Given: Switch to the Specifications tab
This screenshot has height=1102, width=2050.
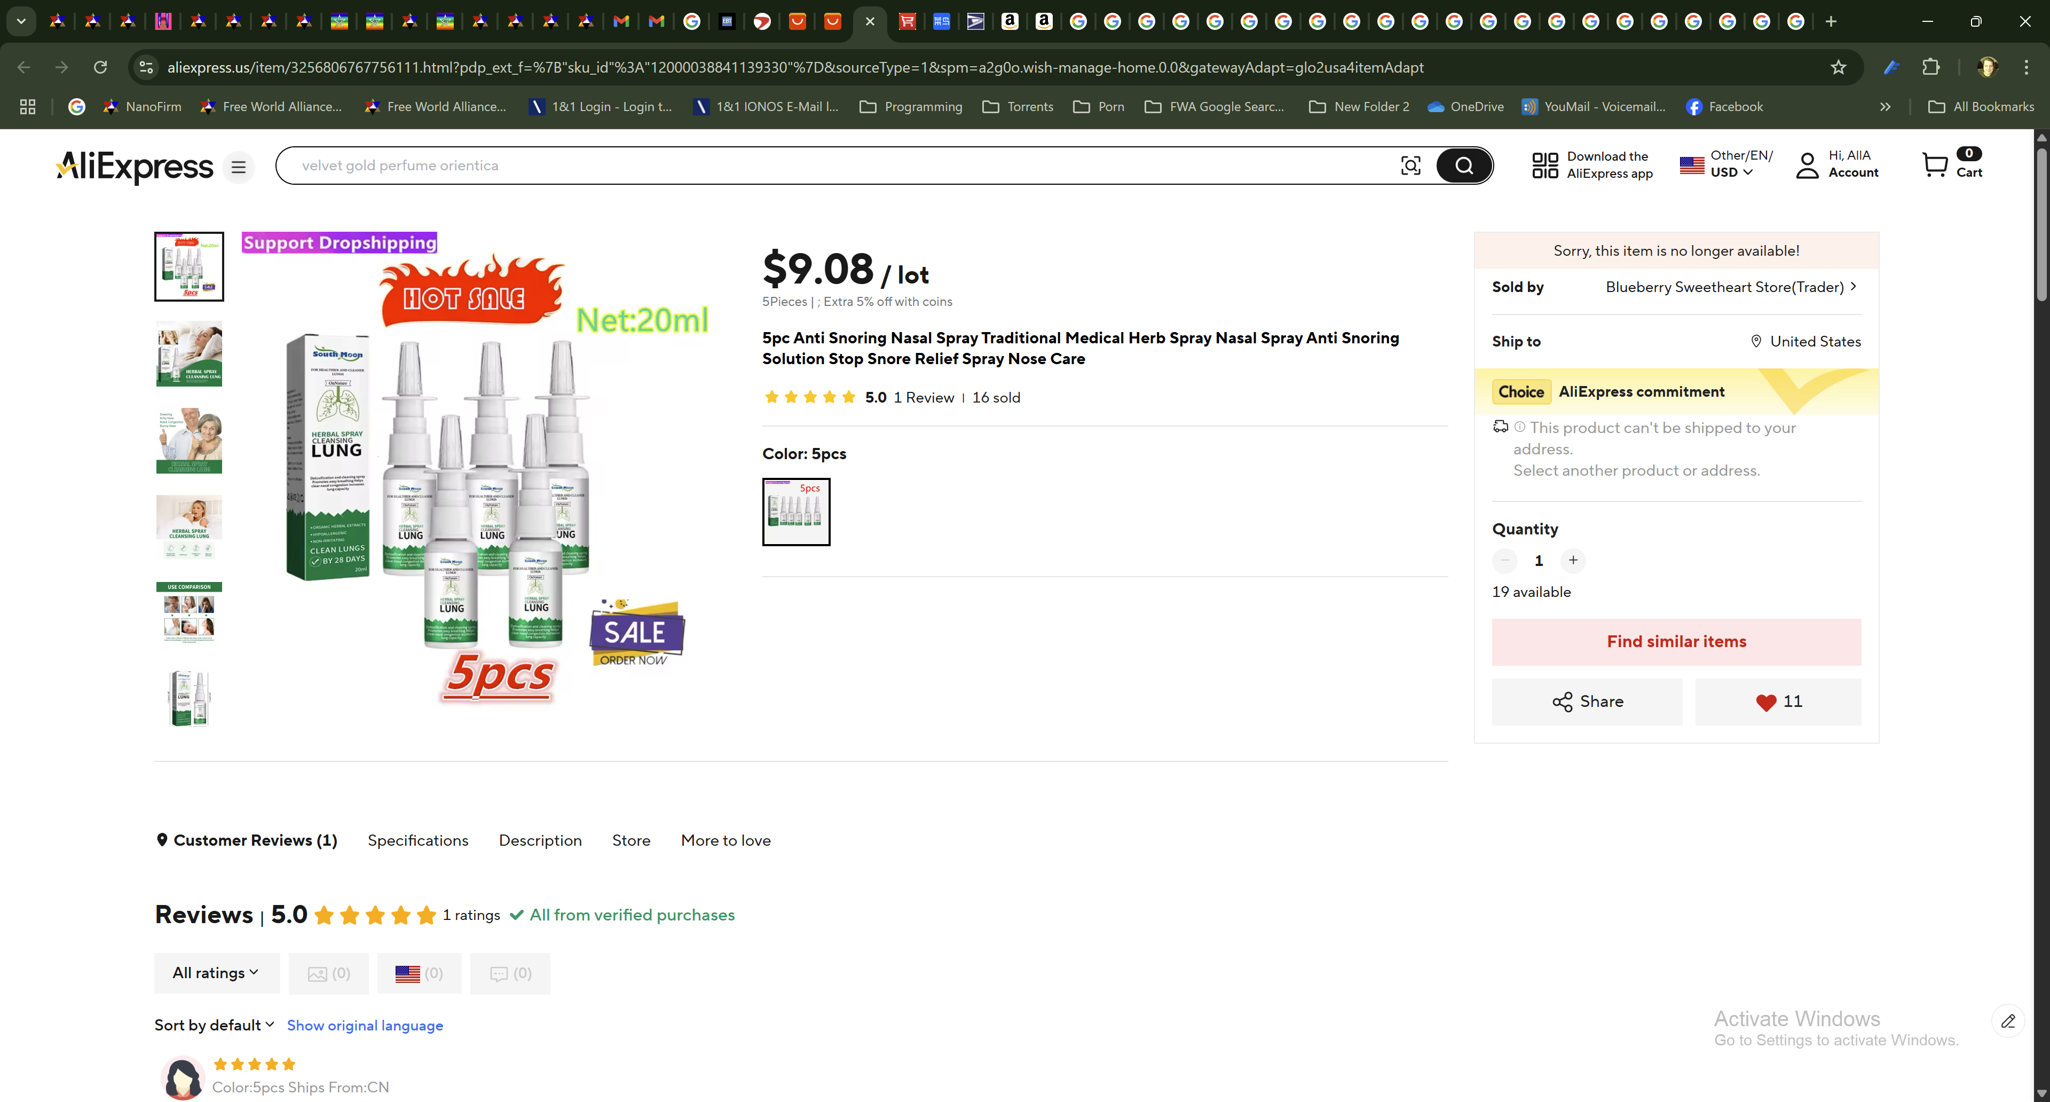Looking at the screenshot, I should click(418, 840).
